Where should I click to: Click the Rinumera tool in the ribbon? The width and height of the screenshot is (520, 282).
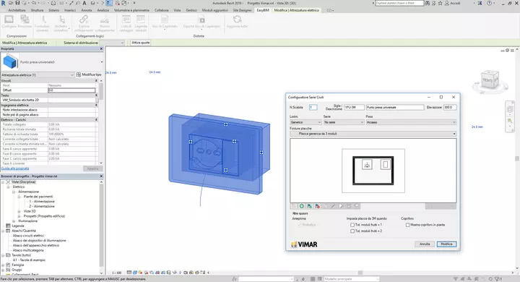point(25,22)
